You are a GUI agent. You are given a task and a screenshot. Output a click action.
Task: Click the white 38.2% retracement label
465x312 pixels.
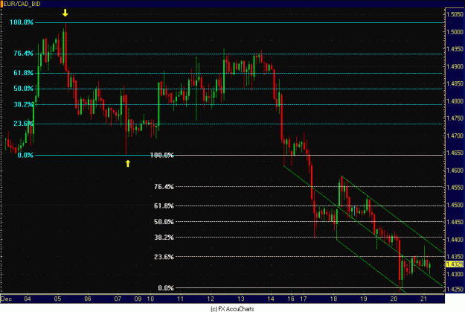click(x=164, y=238)
